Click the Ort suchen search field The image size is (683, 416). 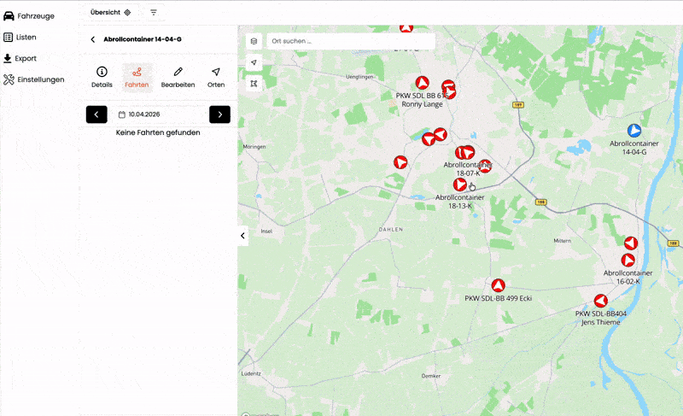(351, 41)
